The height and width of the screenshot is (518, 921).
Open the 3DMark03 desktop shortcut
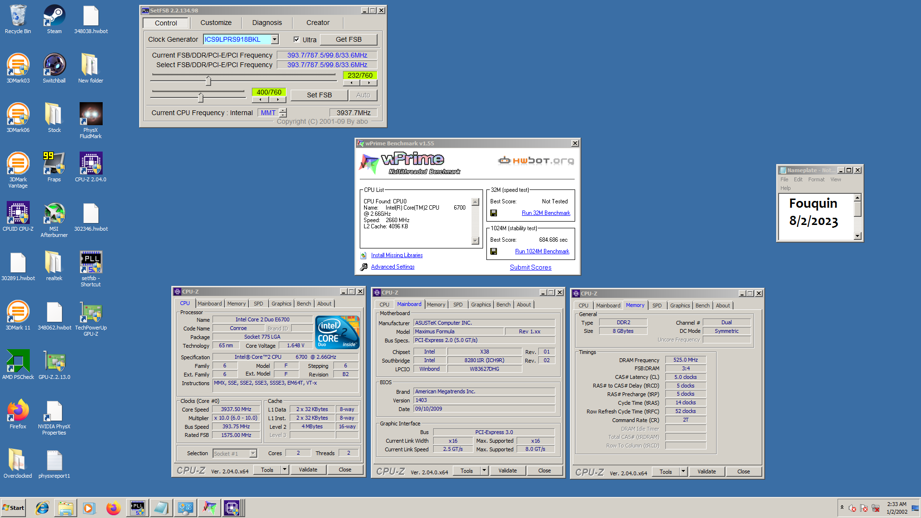[18, 69]
